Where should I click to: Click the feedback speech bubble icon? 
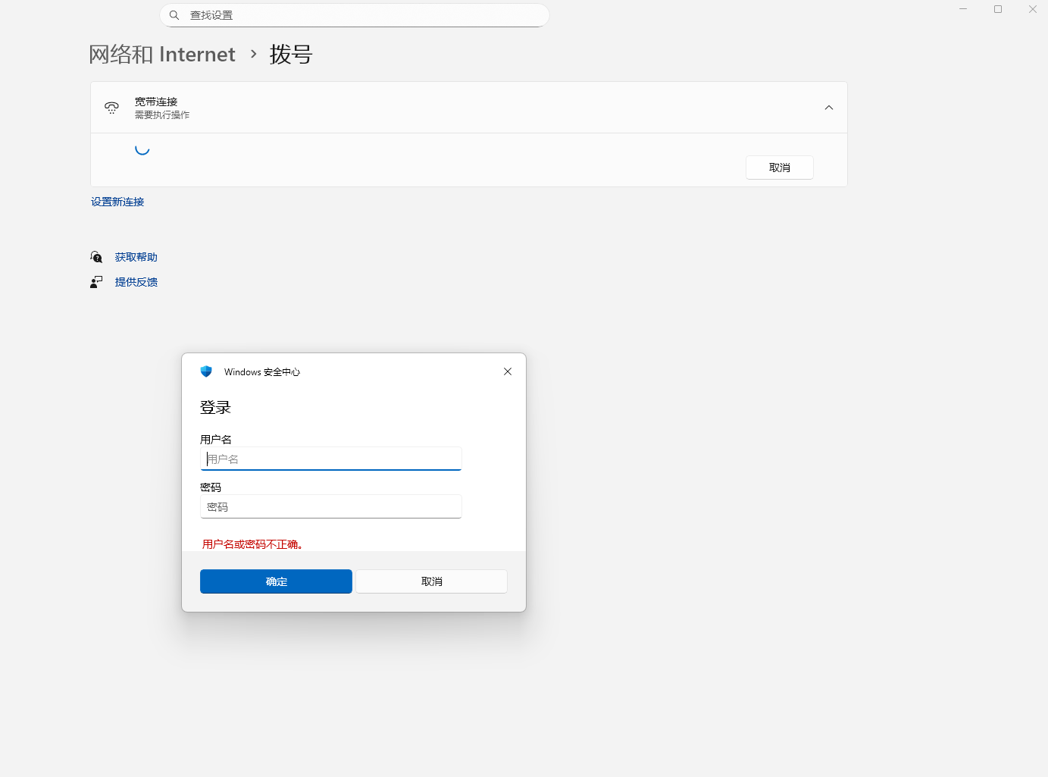(x=95, y=281)
